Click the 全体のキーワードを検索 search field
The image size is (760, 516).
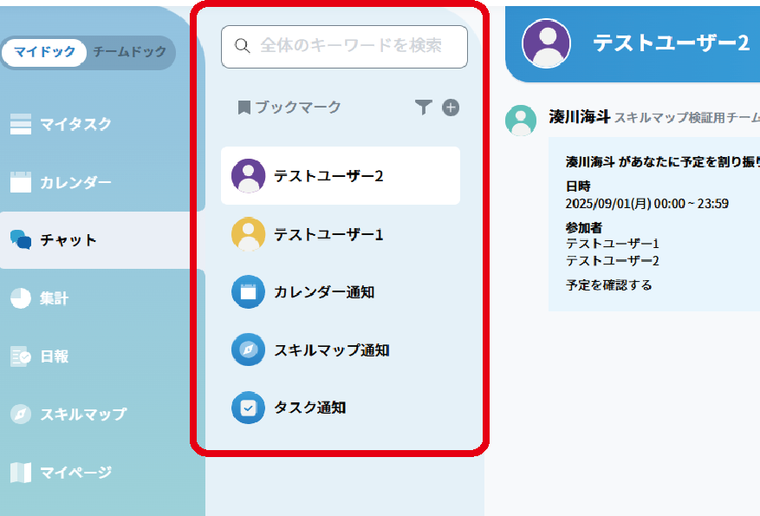[x=344, y=47]
